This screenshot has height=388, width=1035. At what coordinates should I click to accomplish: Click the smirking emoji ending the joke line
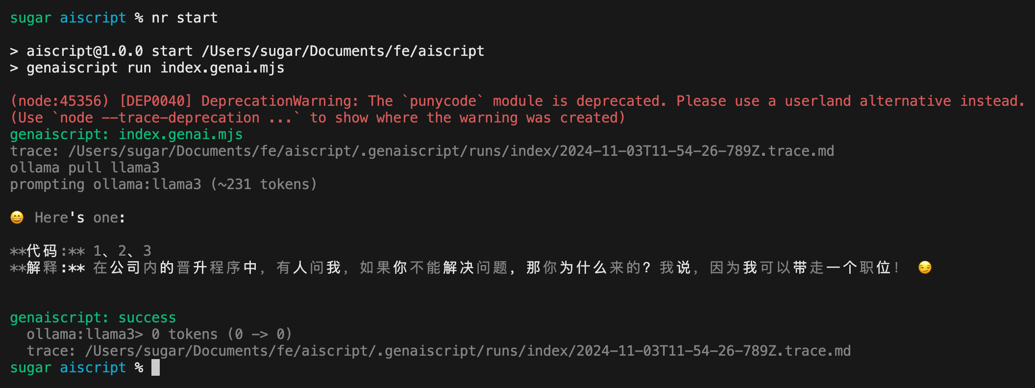(925, 267)
